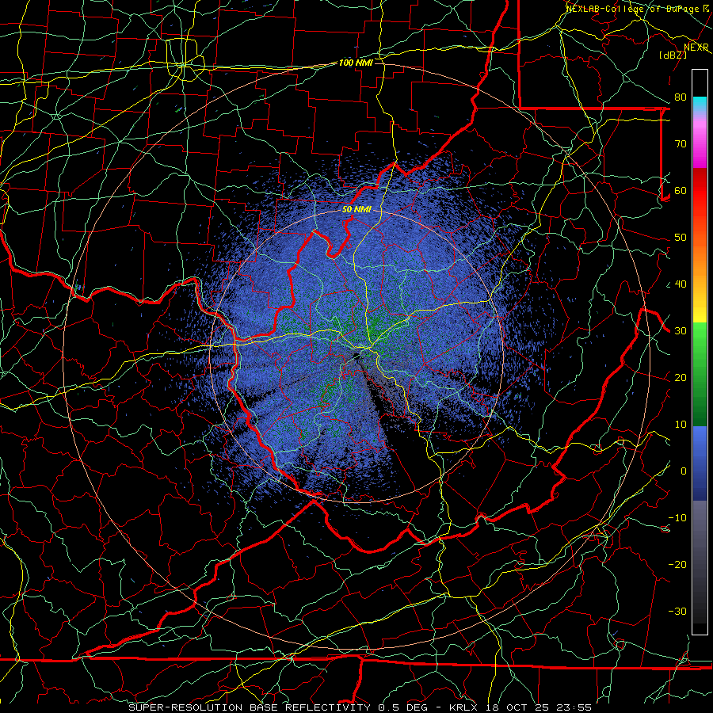Screen dimensions: 713x713
Task: Click the 10 value on color scale
Action: pyautogui.click(x=681, y=425)
